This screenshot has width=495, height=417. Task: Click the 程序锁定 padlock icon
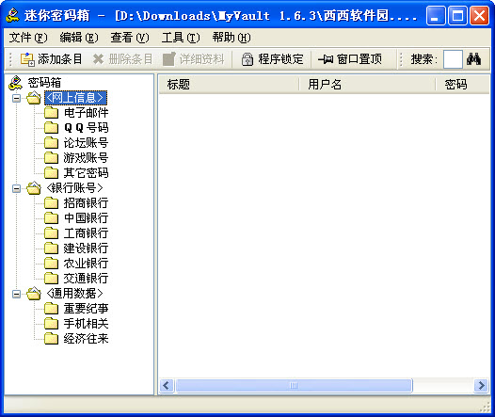click(247, 59)
